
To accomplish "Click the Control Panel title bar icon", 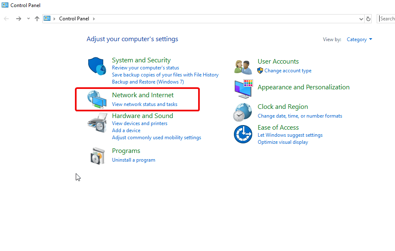I will point(5,5).
